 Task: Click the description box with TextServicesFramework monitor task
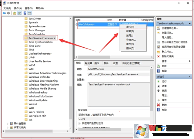[119, 94]
